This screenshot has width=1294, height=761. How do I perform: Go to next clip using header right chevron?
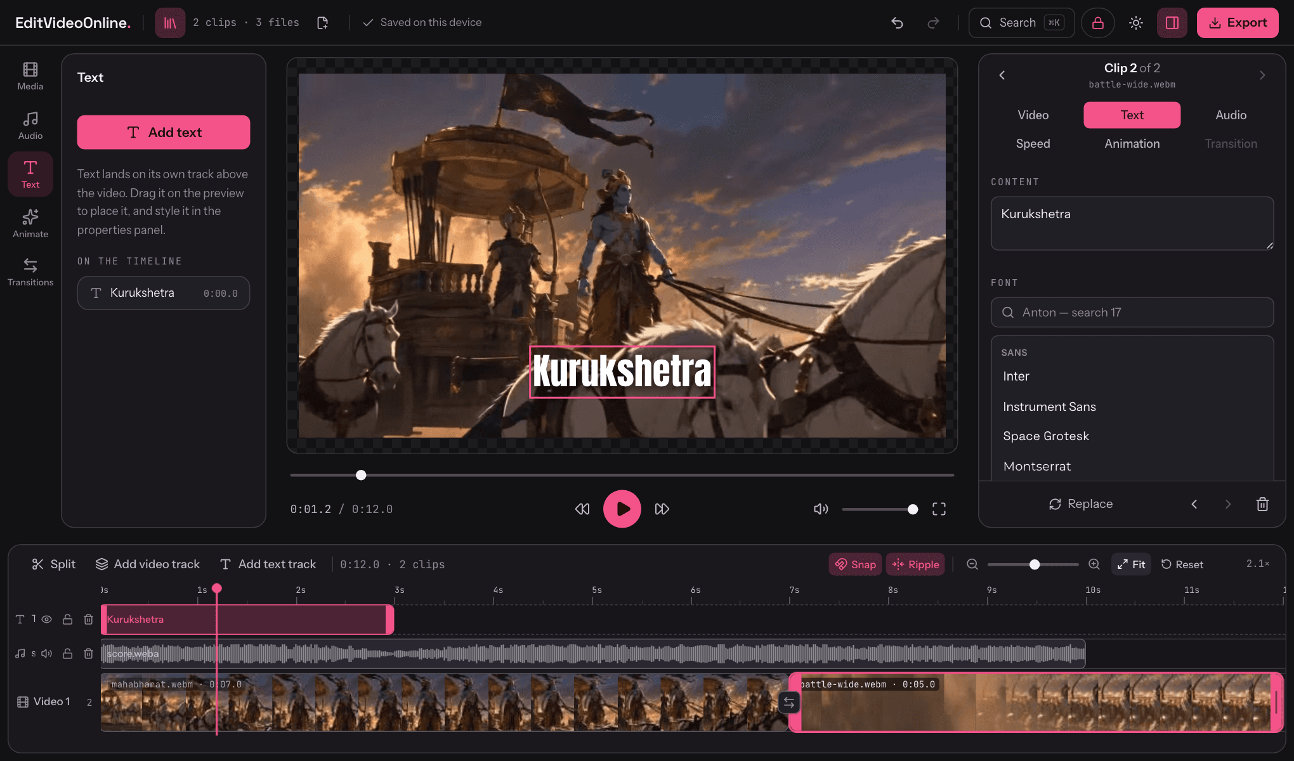(x=1262, y=75)
